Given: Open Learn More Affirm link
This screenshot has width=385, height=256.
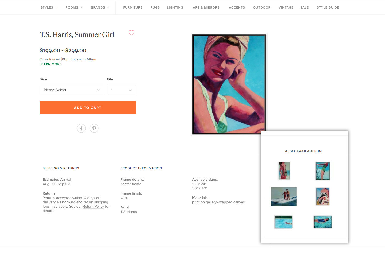Looking at the screenshot, I should point(51,64).
